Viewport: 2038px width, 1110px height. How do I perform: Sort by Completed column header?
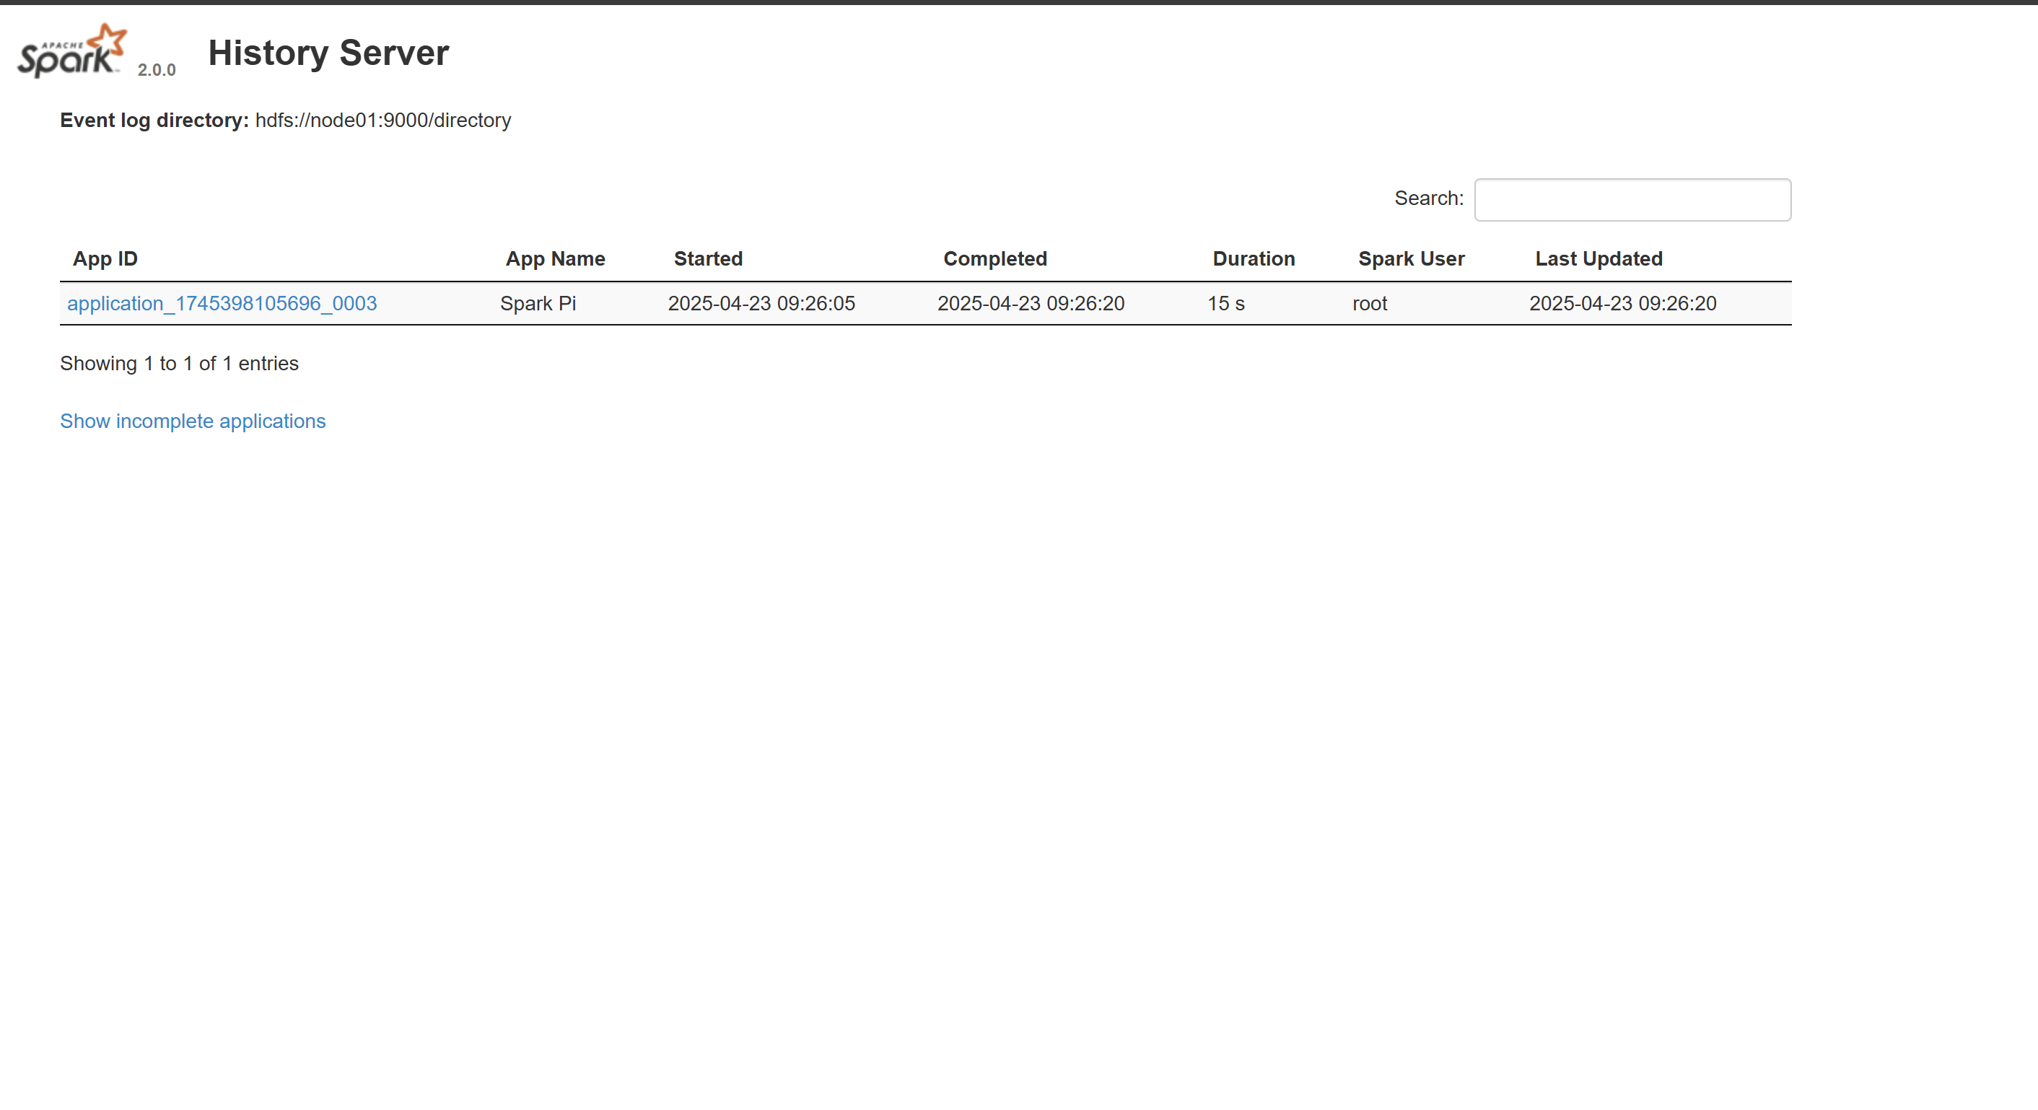click(x=994, y=258)
